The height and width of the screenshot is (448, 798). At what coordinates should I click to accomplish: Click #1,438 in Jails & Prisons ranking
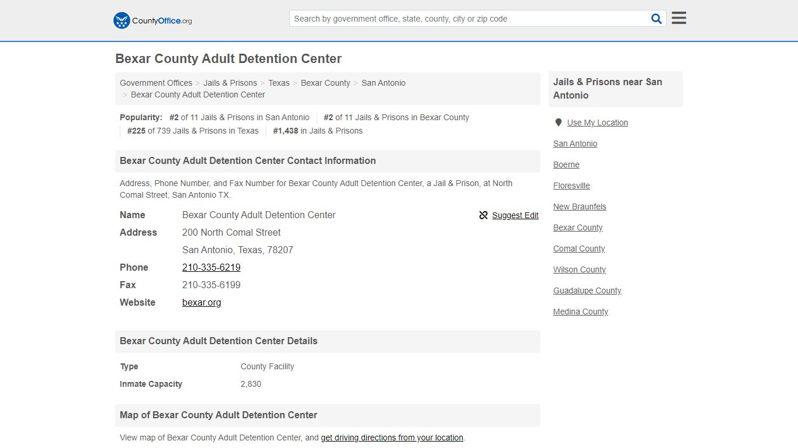(x=318, y=131)
